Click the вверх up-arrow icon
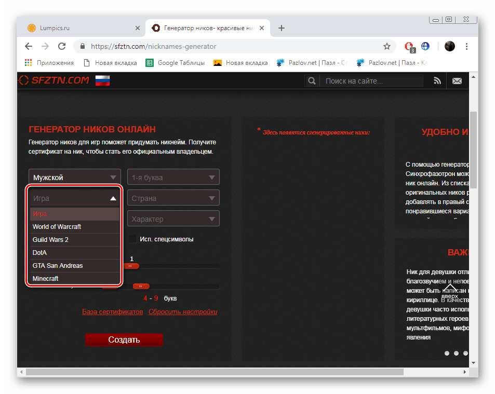Image resolution: width=495 pixels, height=394 pixels. (449, 291)
